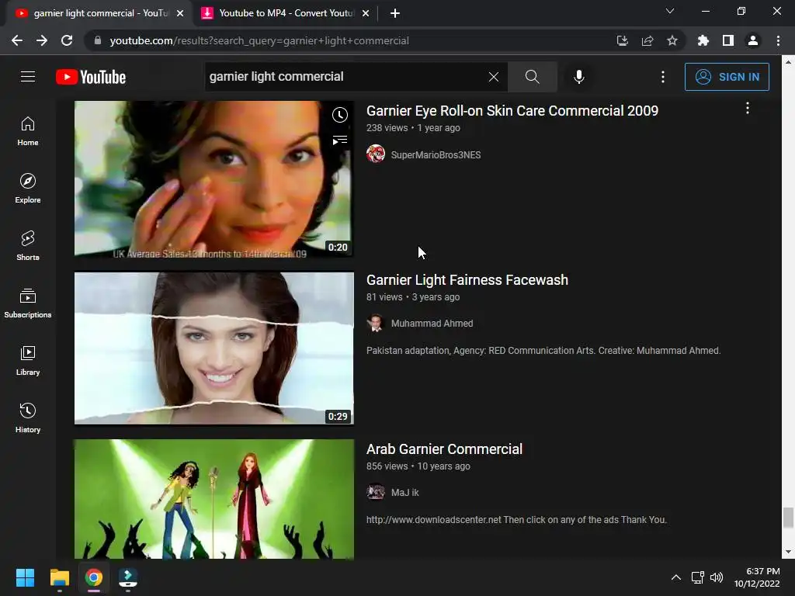Open Windows Start menu

pos(25,577)
